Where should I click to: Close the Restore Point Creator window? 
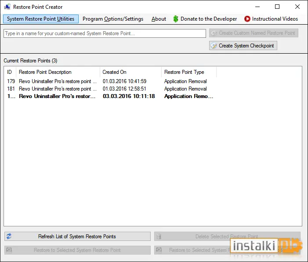(x=297, y=7)
